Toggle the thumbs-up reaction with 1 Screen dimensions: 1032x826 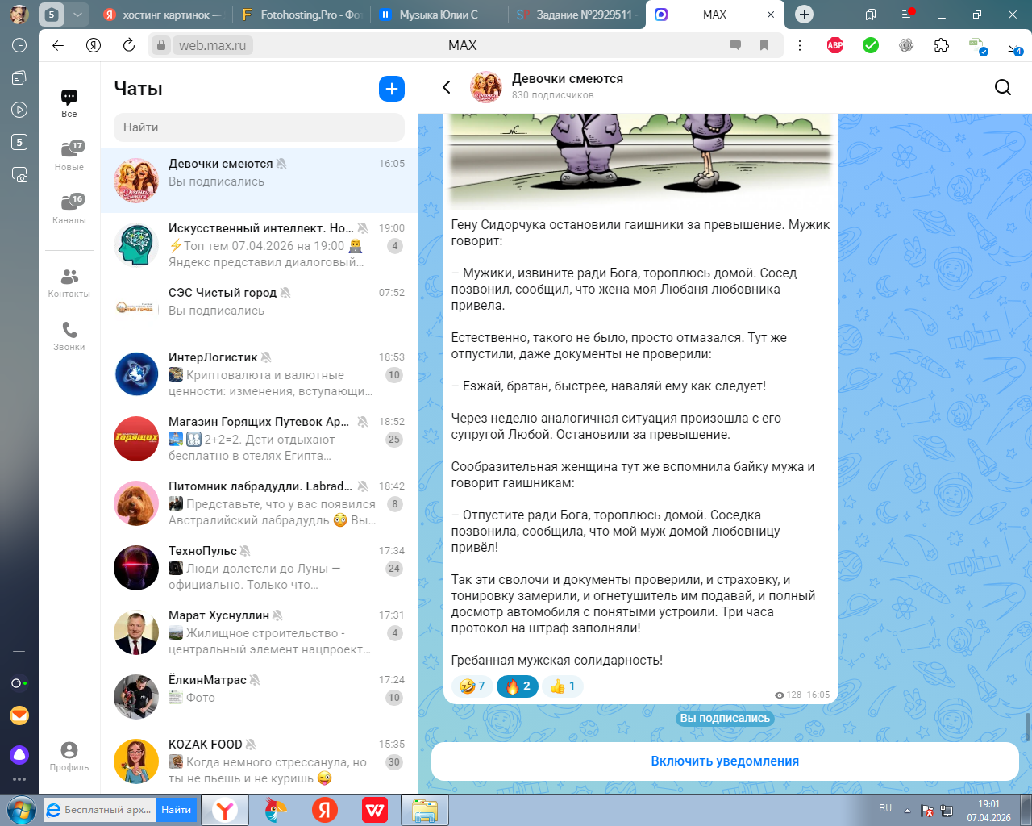[x=563, y=686]
